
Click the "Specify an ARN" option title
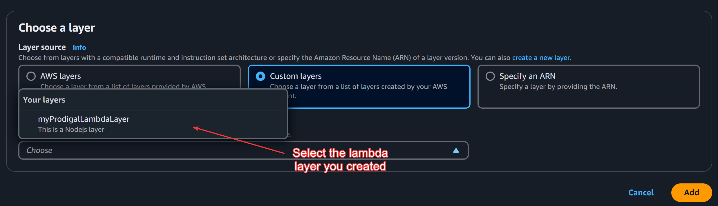point(527,76)
